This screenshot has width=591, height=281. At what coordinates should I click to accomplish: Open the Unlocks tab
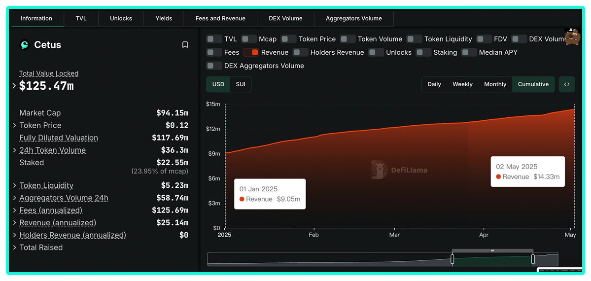[x=121, y=18]
